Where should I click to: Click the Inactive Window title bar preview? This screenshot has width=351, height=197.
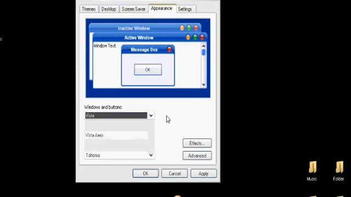tap(145, 28)
